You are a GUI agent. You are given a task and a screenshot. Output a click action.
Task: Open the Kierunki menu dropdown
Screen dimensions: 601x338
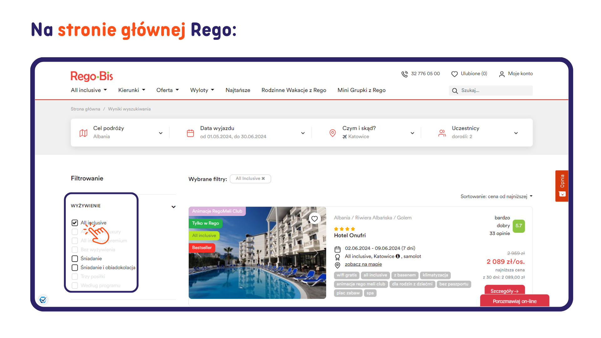point(132,90)
